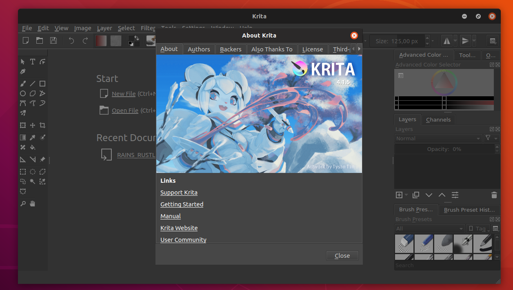Select the Transform tool
The width and height of the screenshot is (513, 290).
tap(23, 125)
